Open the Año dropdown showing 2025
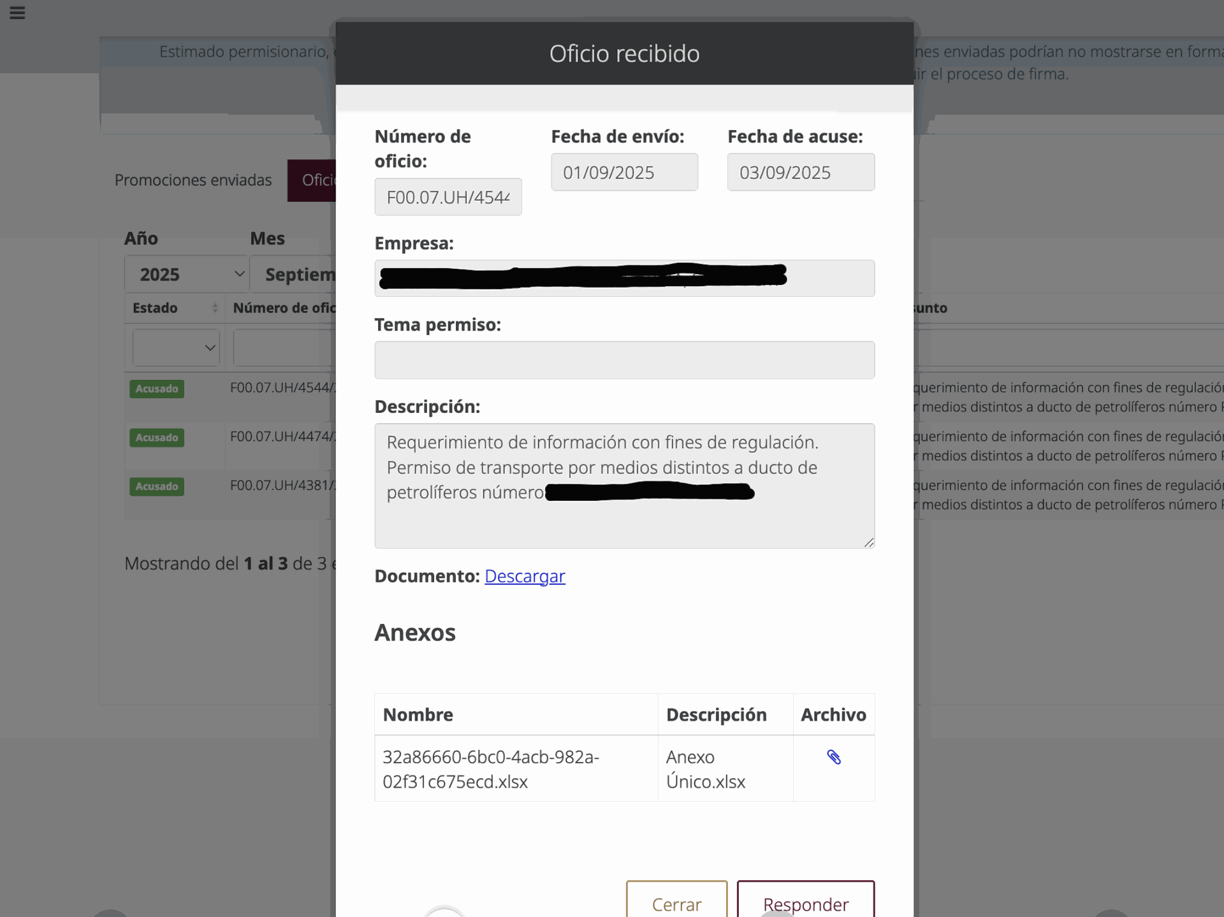The width and height of the screenshot is (1224, 917). (186, 273)
